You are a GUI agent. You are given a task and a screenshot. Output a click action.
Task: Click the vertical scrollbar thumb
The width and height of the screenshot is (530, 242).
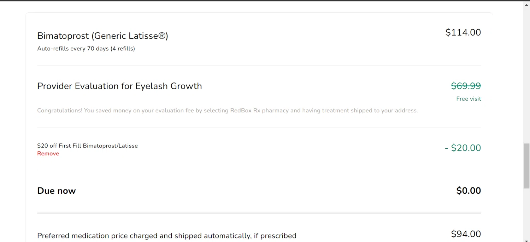[x=526, y=166]
